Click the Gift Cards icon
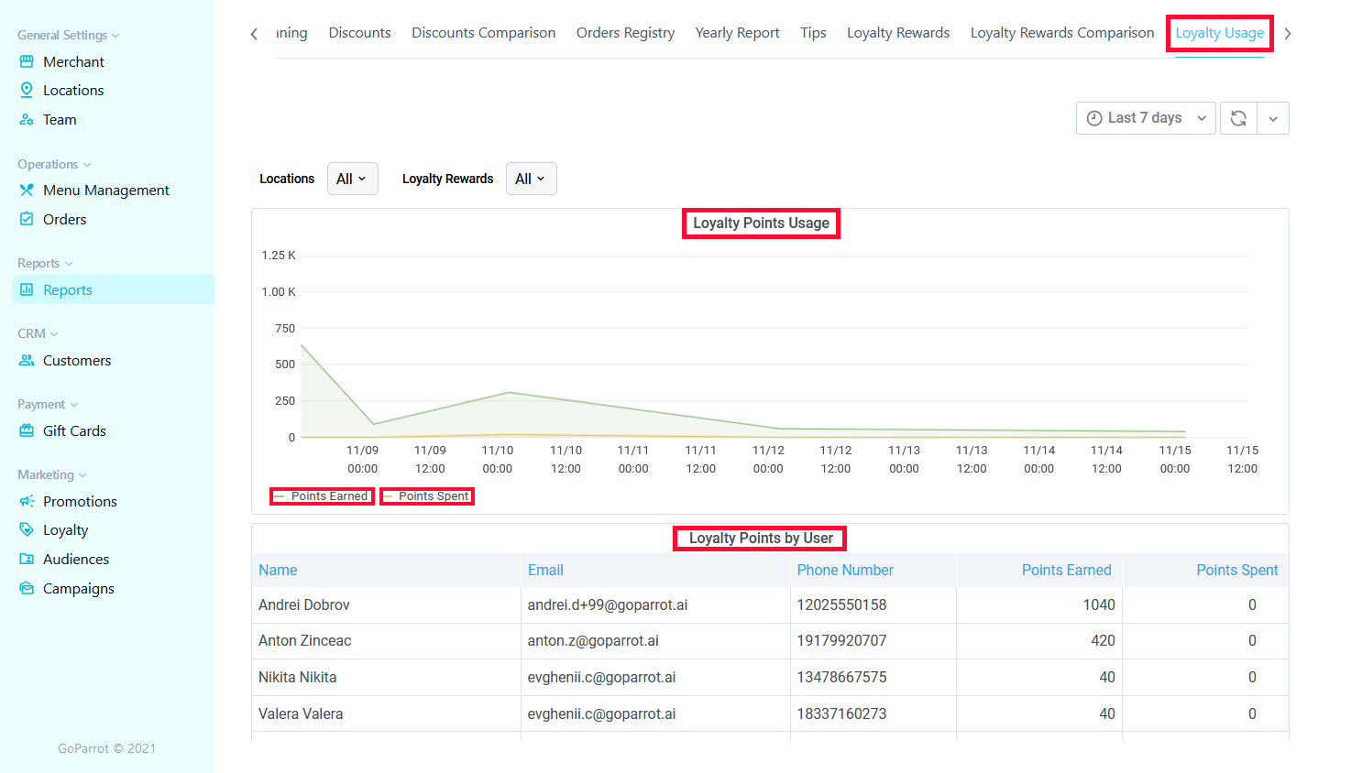The image size is (1351, 773). 27,430
